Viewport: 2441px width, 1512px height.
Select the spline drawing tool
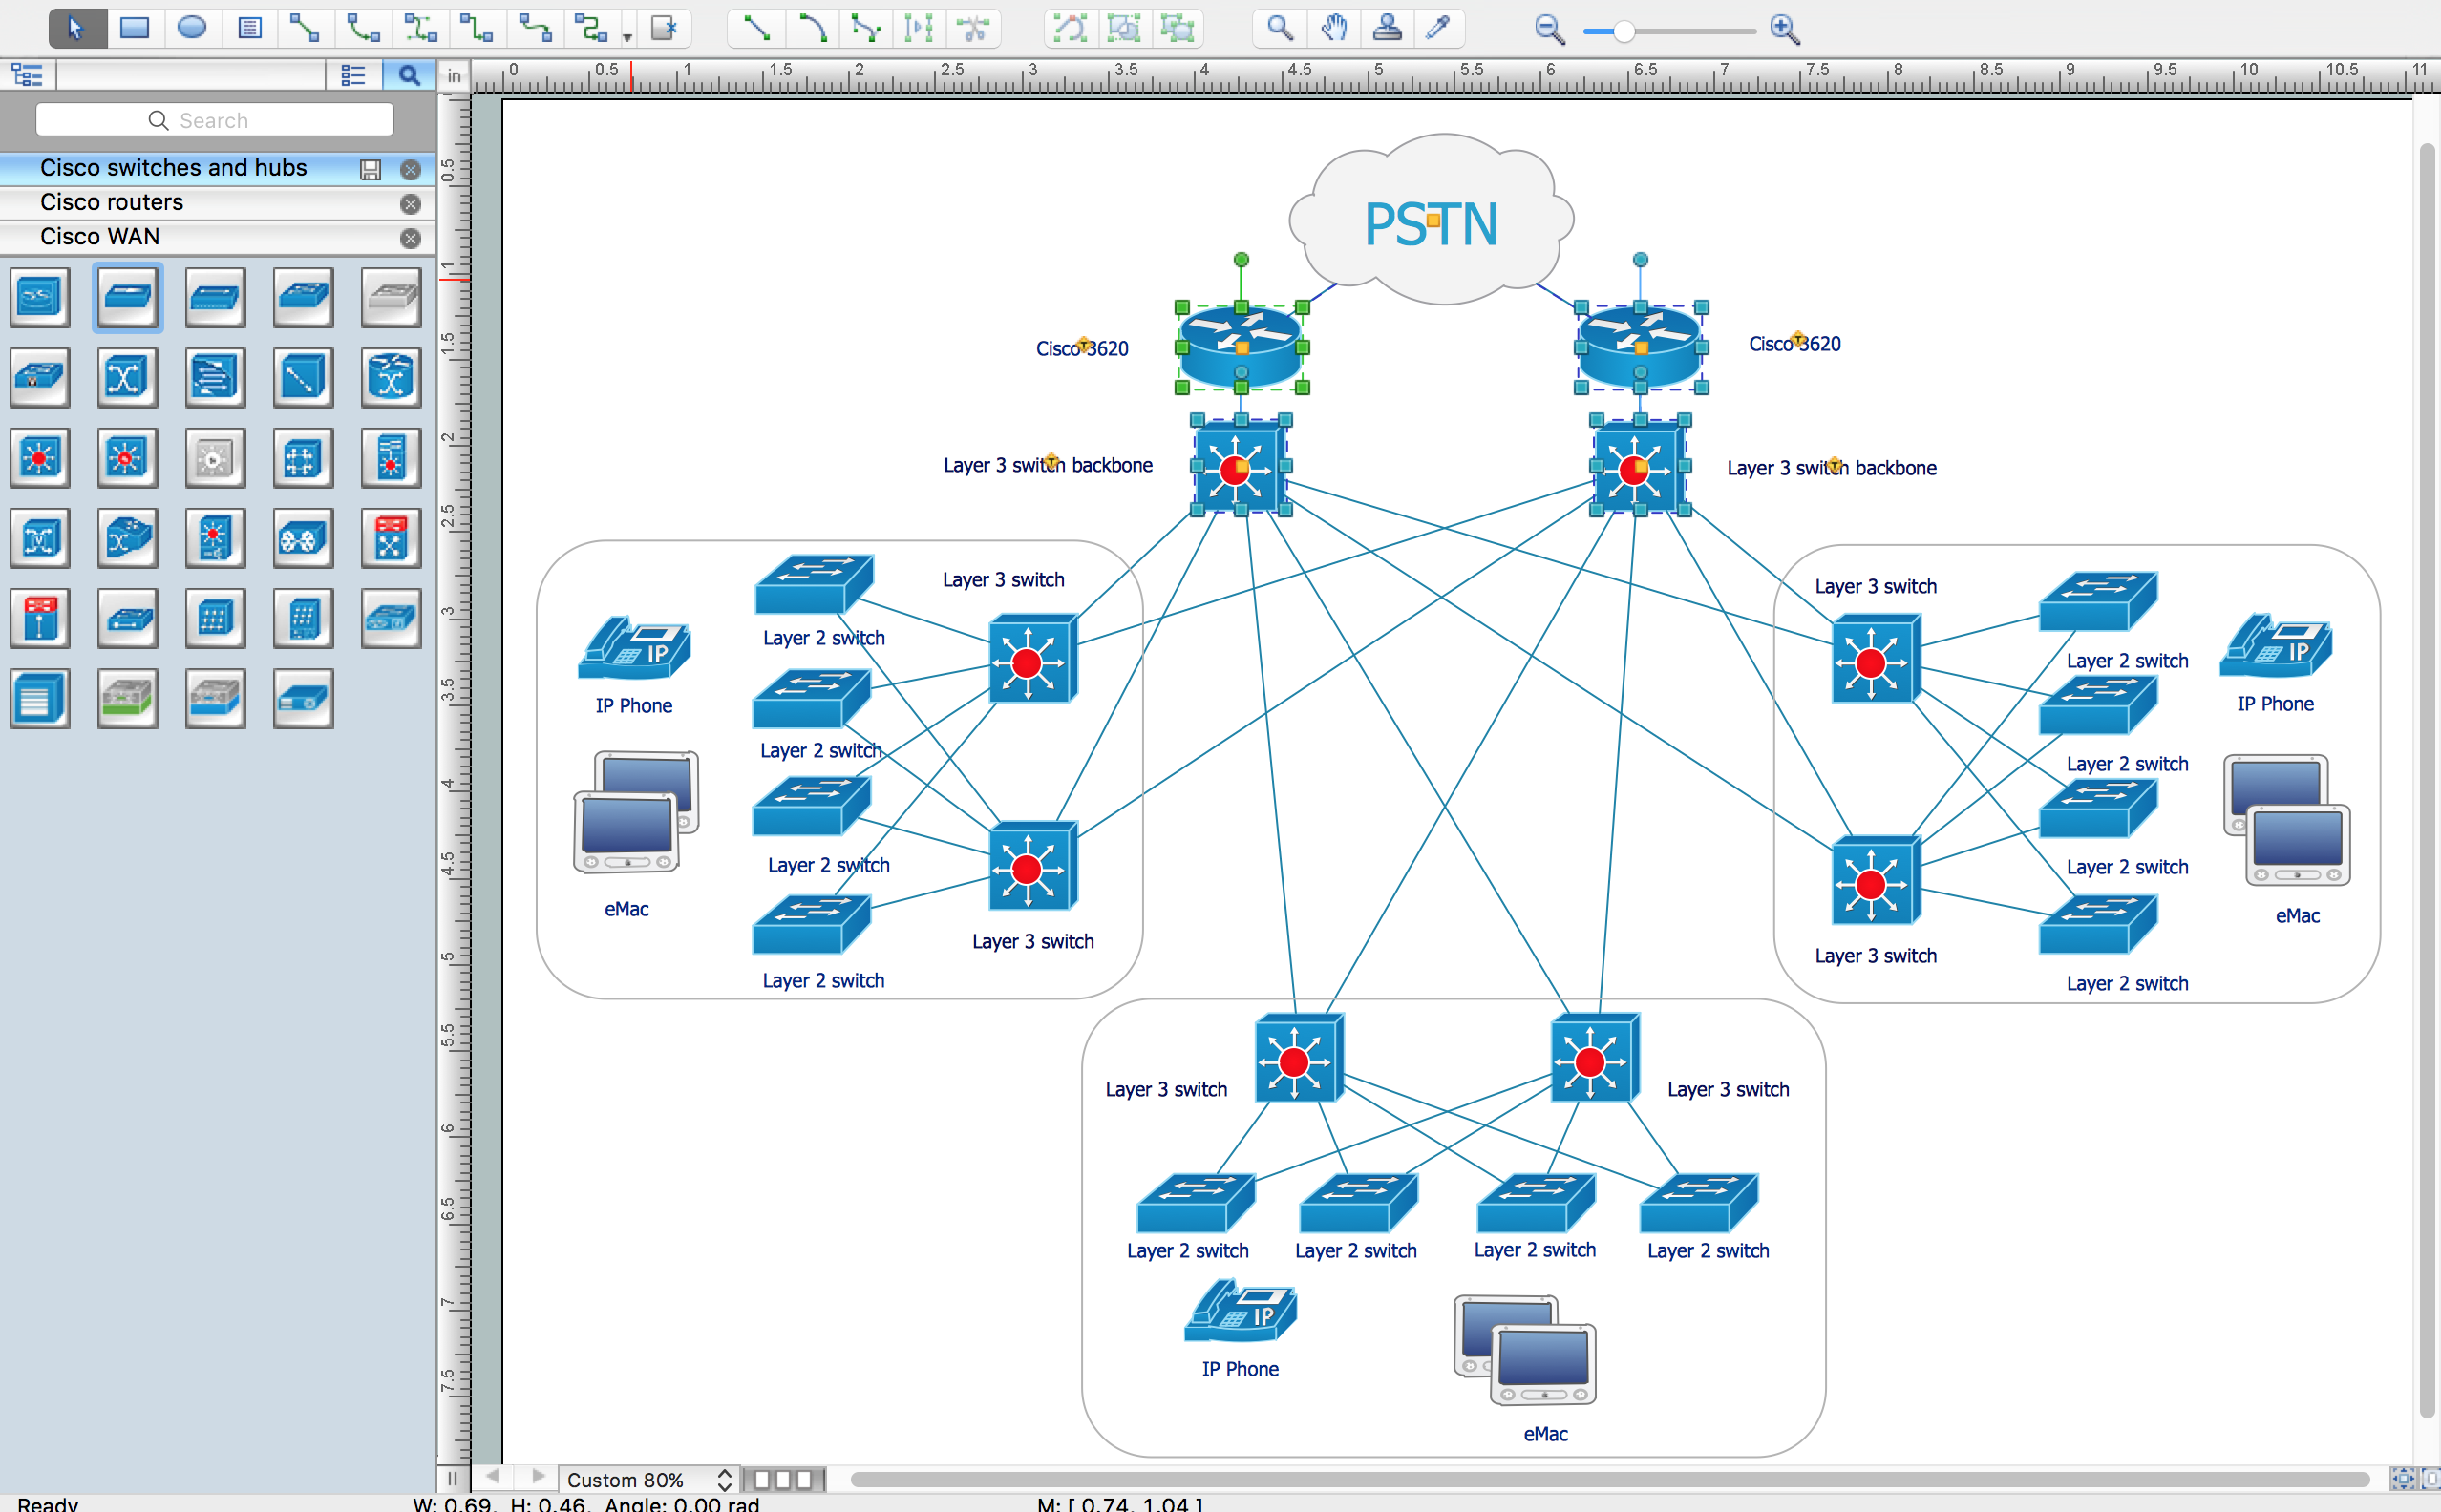pyautogui.click(x=865, y=28)
